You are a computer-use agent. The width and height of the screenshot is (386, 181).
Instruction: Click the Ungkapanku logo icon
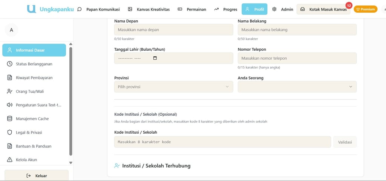(32, 9)
